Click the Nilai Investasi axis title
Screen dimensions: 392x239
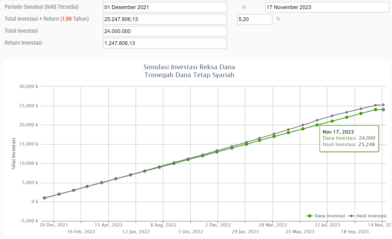click(13, 154)
